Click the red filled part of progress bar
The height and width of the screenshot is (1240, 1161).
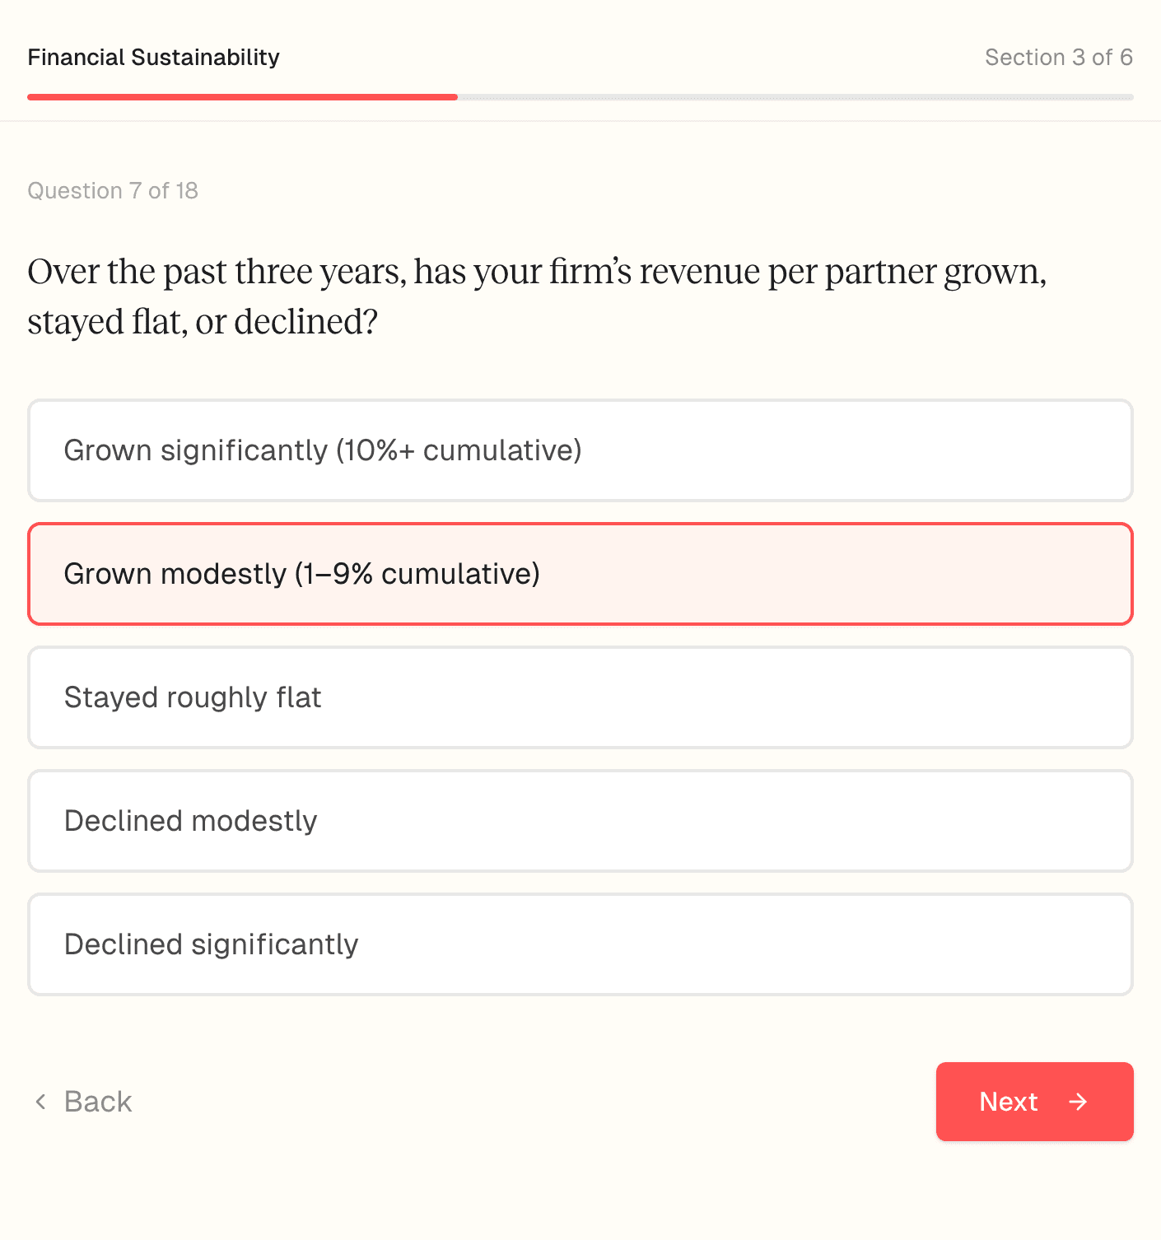tap(242, 97)
